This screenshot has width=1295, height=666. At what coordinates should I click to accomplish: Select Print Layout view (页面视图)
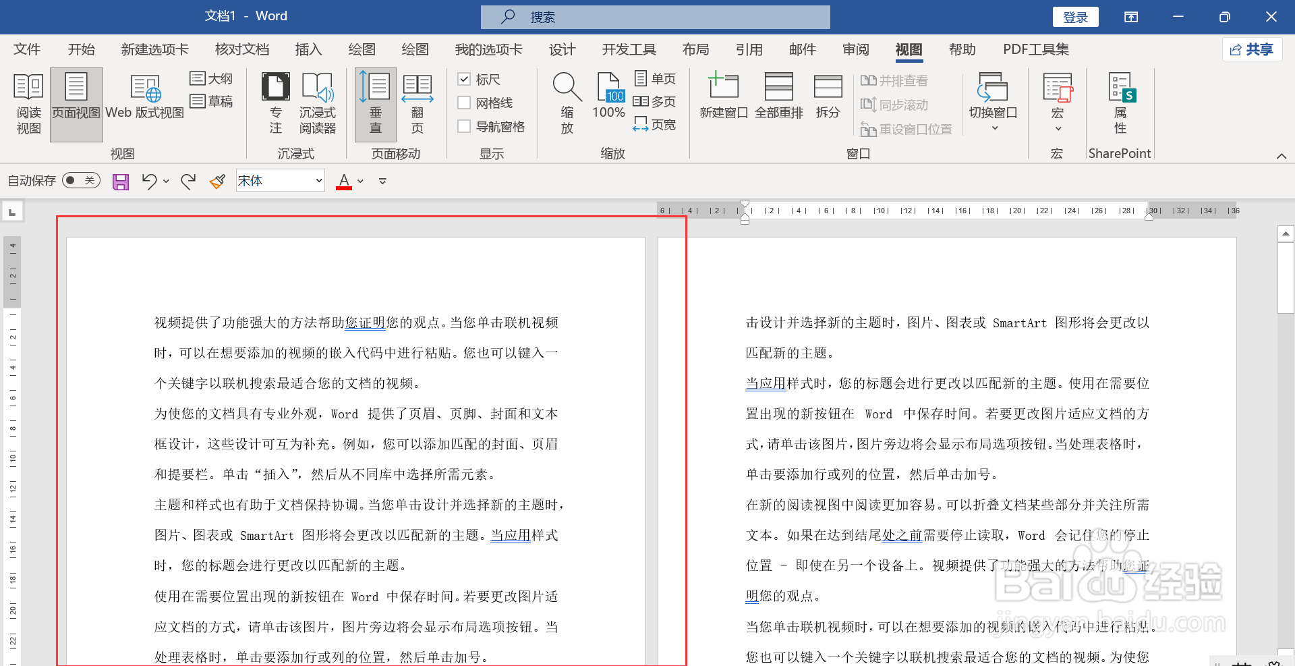(x=76, y=104)
